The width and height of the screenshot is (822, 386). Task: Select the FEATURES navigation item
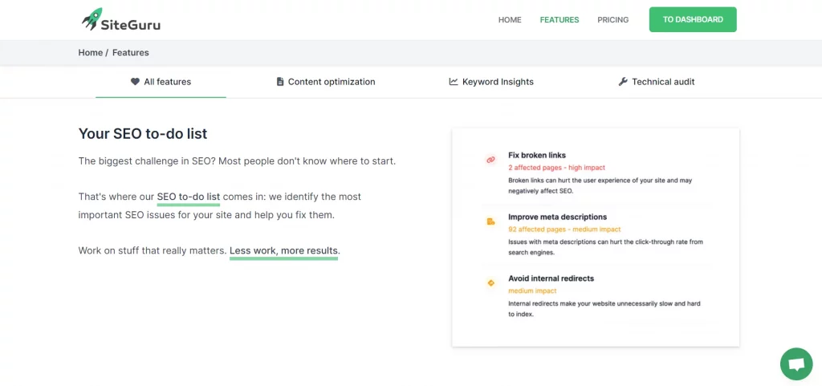[560, 20]
